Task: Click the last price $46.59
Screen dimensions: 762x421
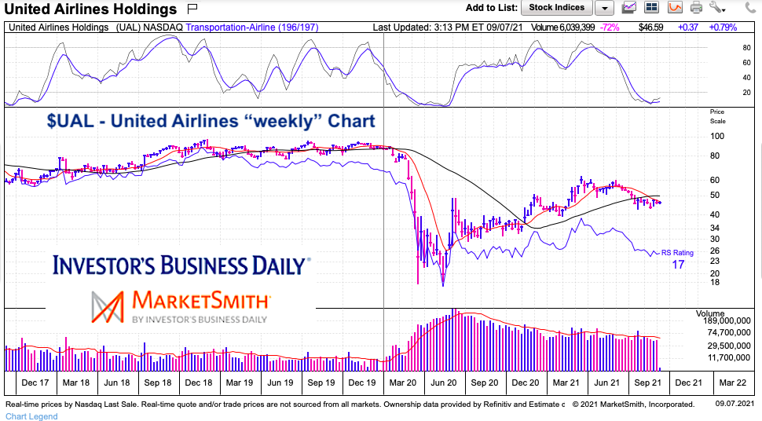Action: (x=650, y=27)
